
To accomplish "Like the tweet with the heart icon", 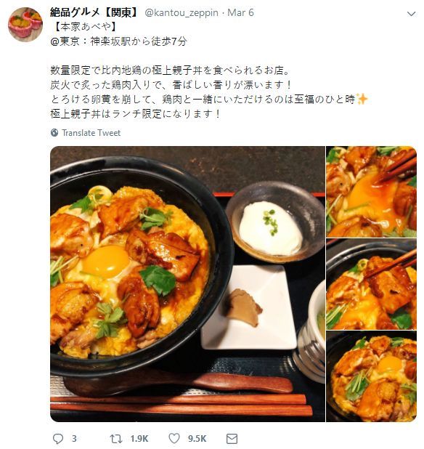I will pyautogui.click(x=174, y=438).
